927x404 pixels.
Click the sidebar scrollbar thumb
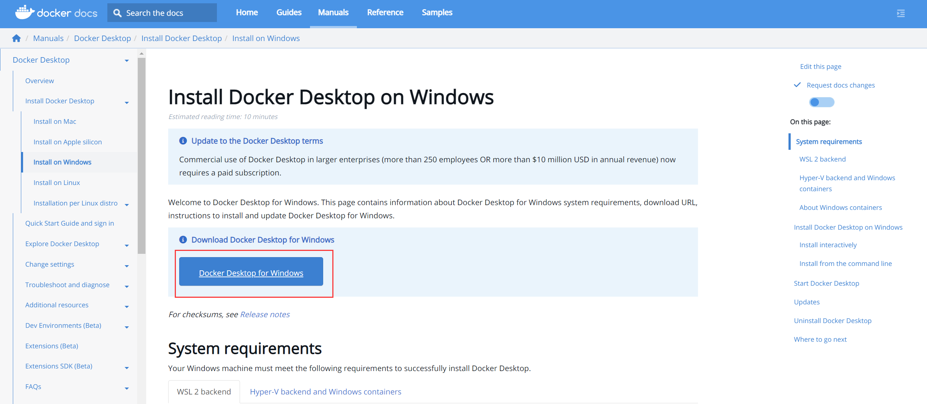pos(141,156)
